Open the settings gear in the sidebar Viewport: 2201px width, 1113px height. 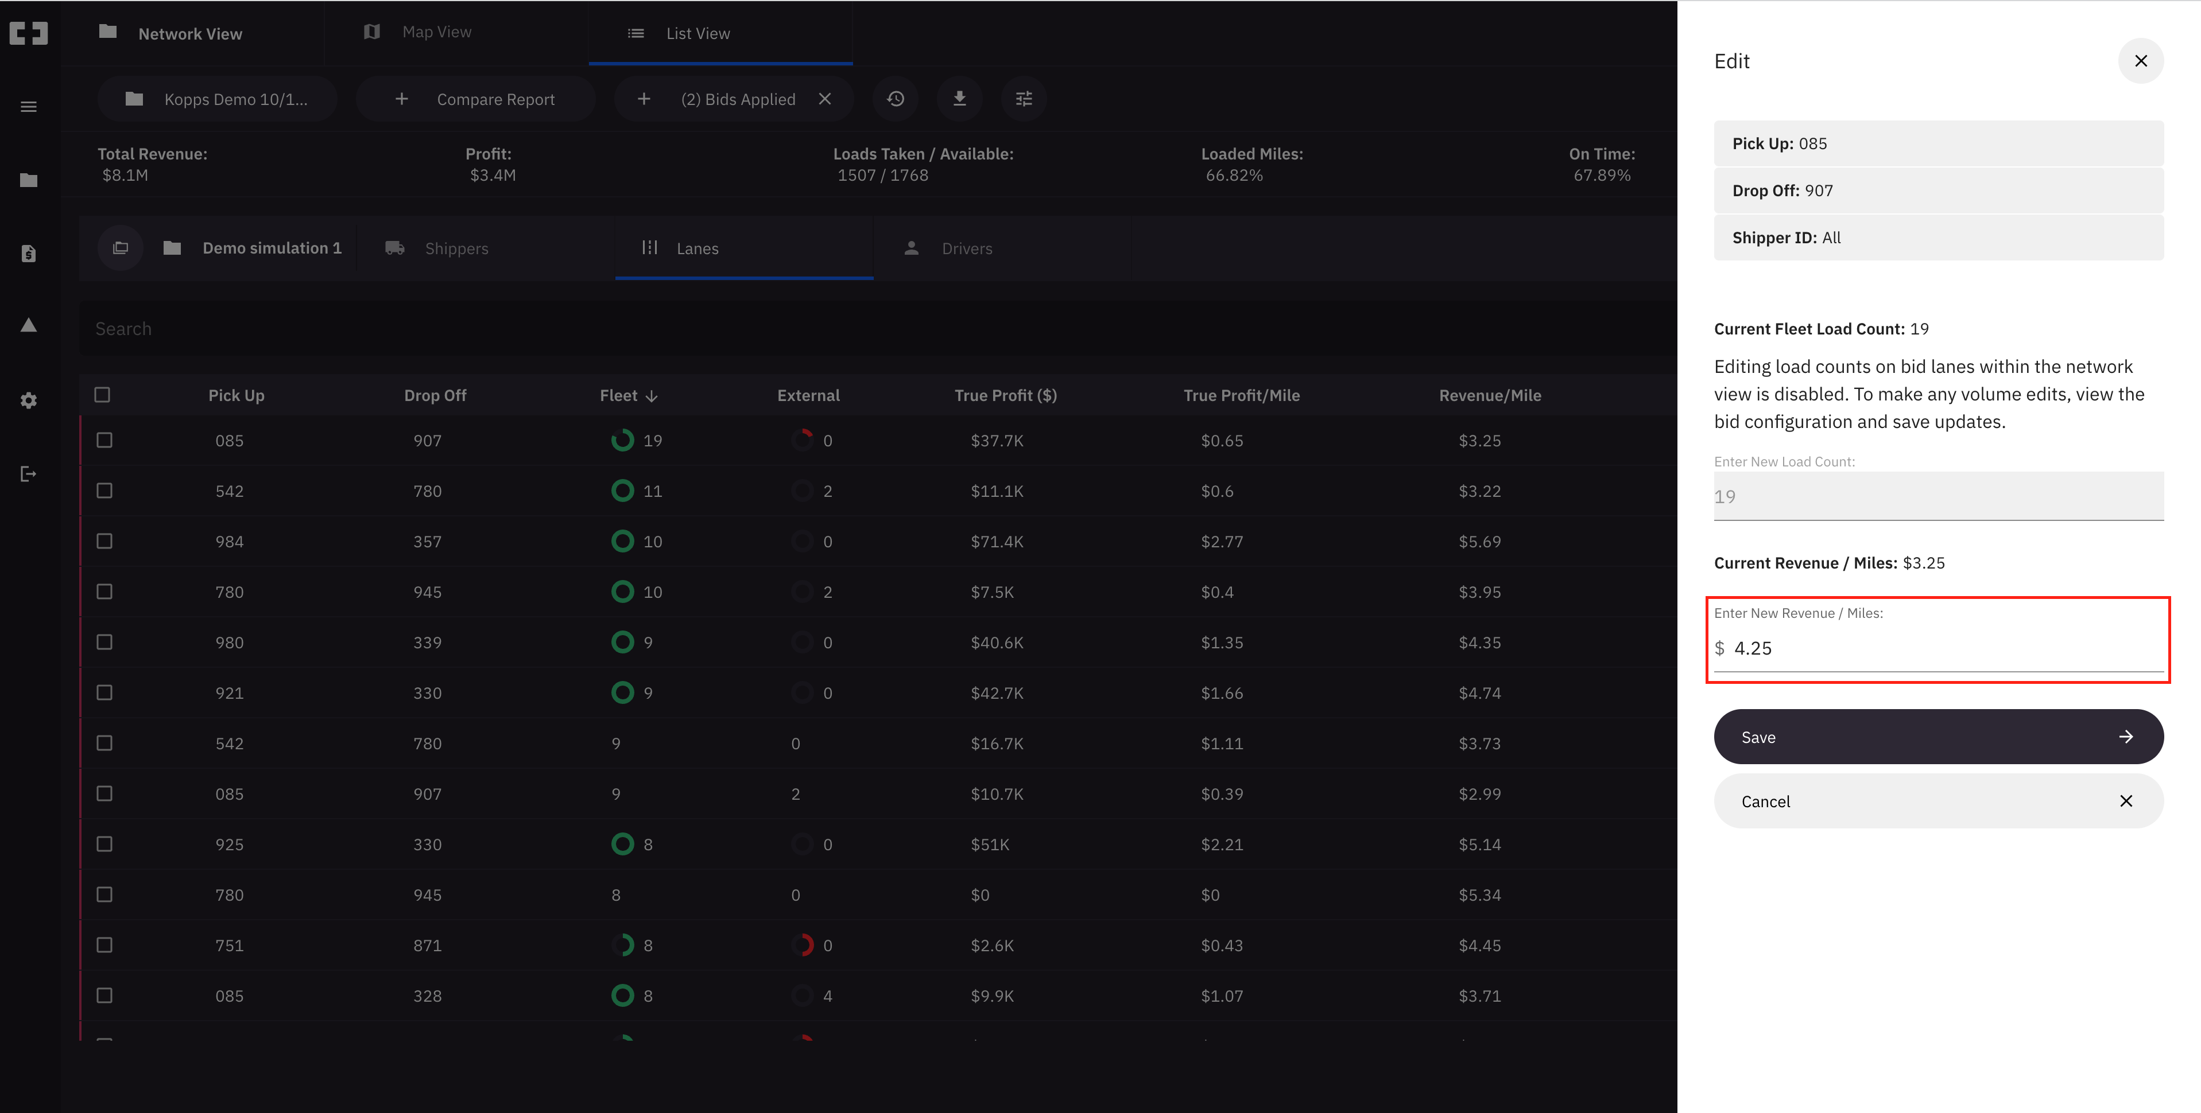(x=28, y=400)
